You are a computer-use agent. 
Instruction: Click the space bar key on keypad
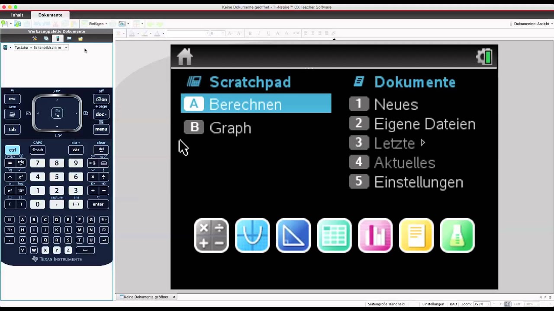[85, 250]
